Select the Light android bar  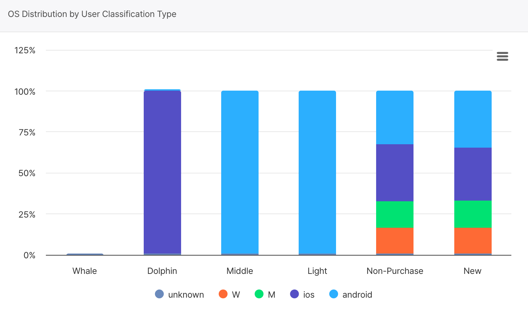[x=317, y=172]
